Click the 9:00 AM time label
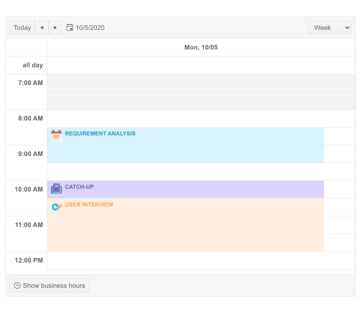 click(30, 154)
